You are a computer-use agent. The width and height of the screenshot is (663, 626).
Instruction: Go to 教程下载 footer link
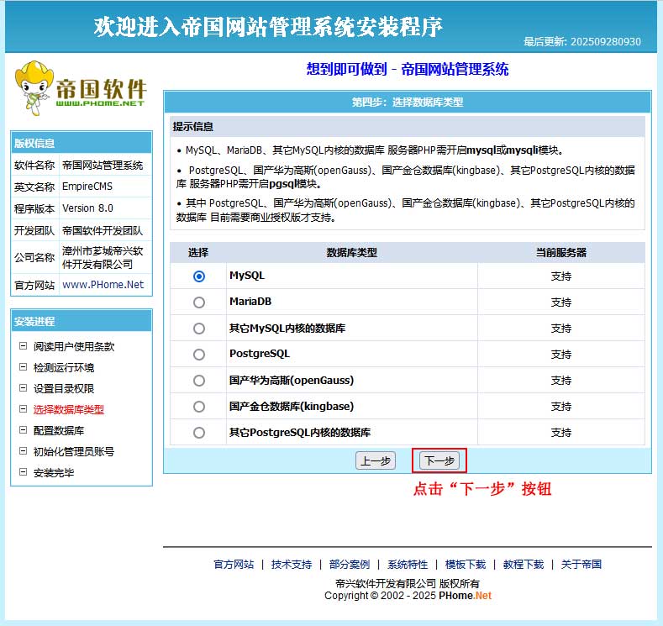(524, 565)
